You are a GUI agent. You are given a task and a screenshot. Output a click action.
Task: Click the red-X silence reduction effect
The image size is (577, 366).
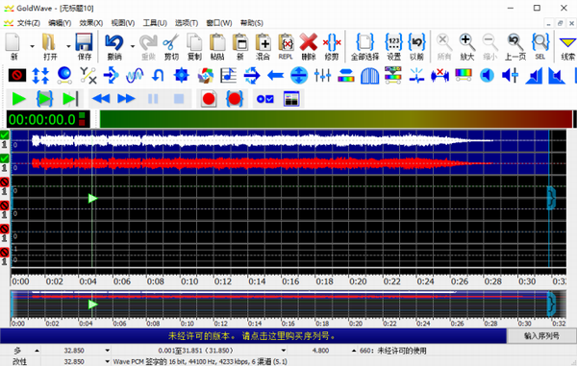pos(439,75)
